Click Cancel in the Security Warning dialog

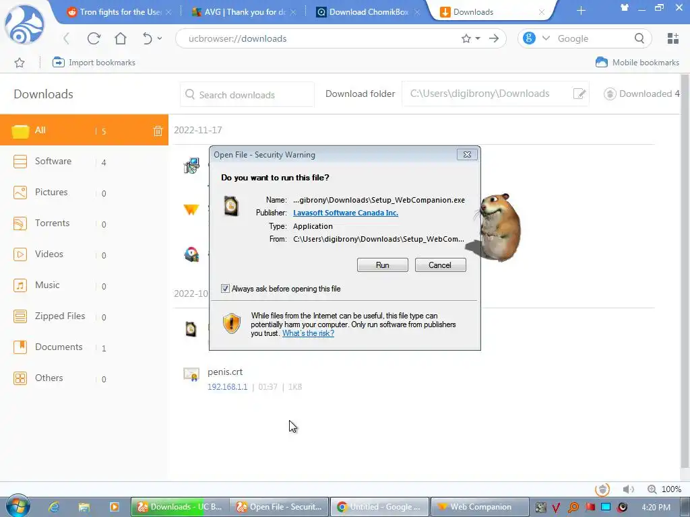pyautogui.click(x=440, y=265)
